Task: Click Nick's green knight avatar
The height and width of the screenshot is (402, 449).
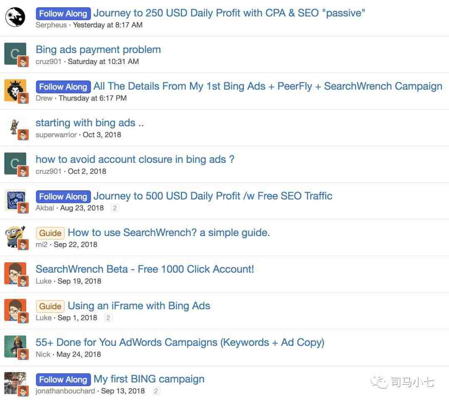Action: [14, 345]
